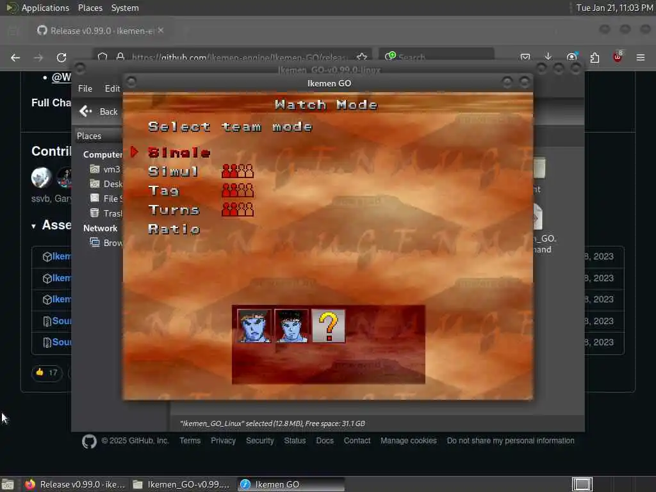656x492 pixels.
Task: Open the Places menu in top panel
Action: [x=90, y=8]
